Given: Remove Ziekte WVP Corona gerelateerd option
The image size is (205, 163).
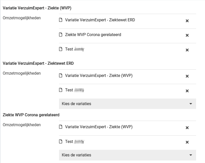Looking at the screenshot, I should point(187,35).
